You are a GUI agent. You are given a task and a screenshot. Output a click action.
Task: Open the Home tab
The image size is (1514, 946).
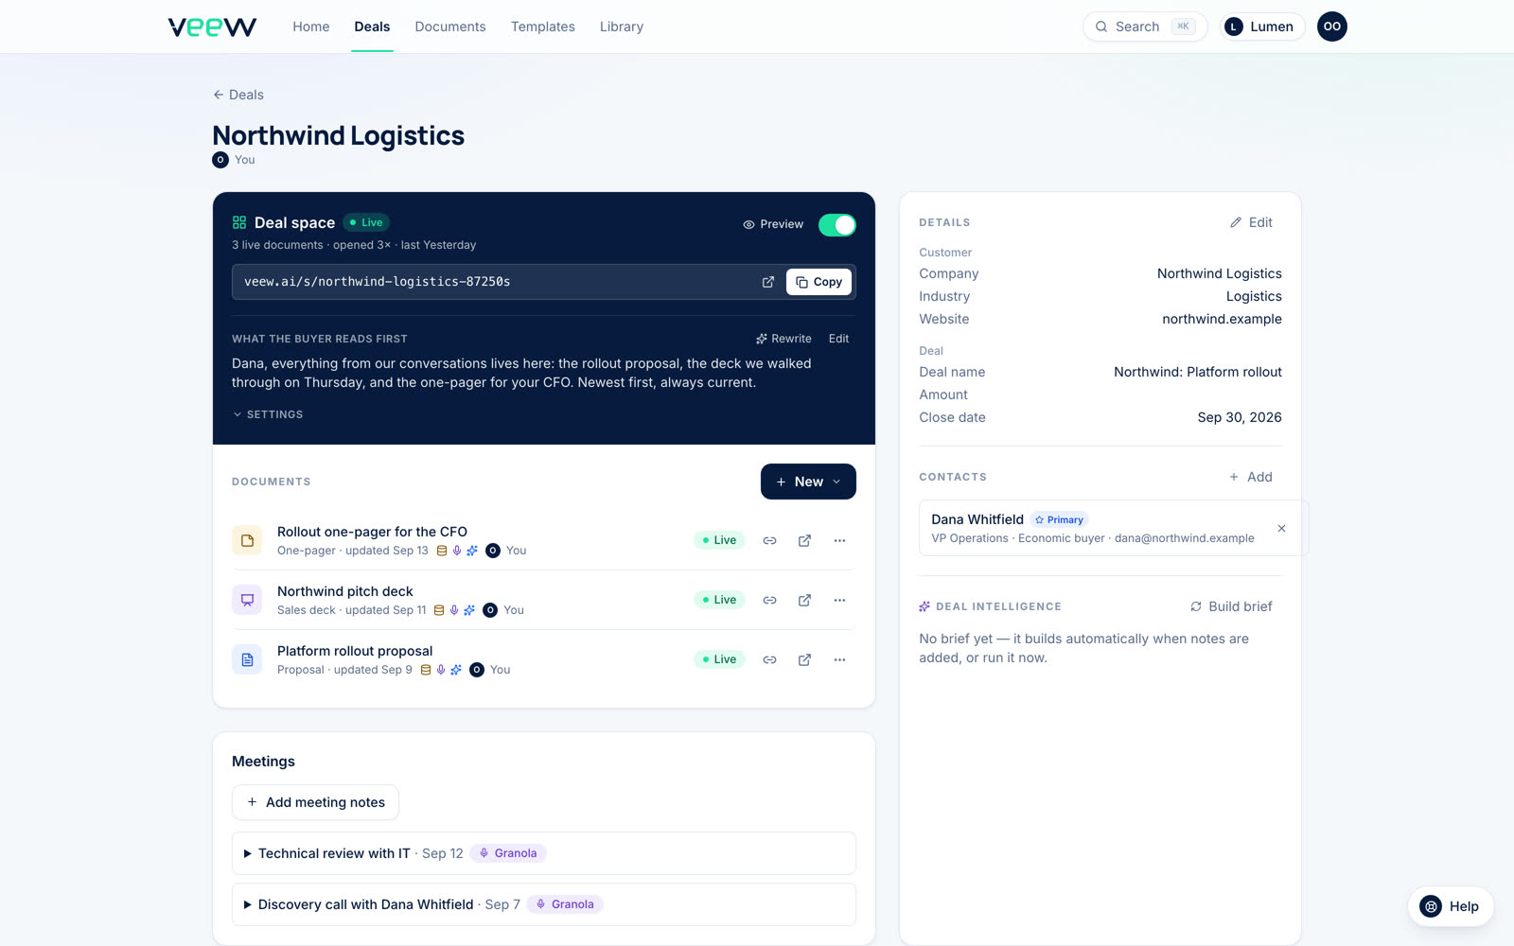tap(311, 26)
